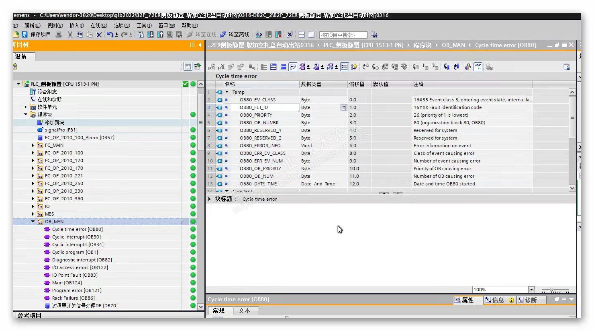The width and height of the screenshot is (594, 331).
Task: Toggle the comment bubble icon in editor toolbar
Action: (x=293, y=67)
